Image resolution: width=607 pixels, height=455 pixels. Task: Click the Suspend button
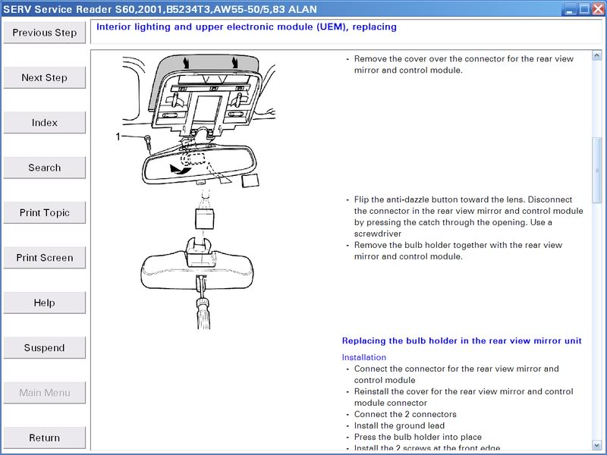click(x=45, y=347)
